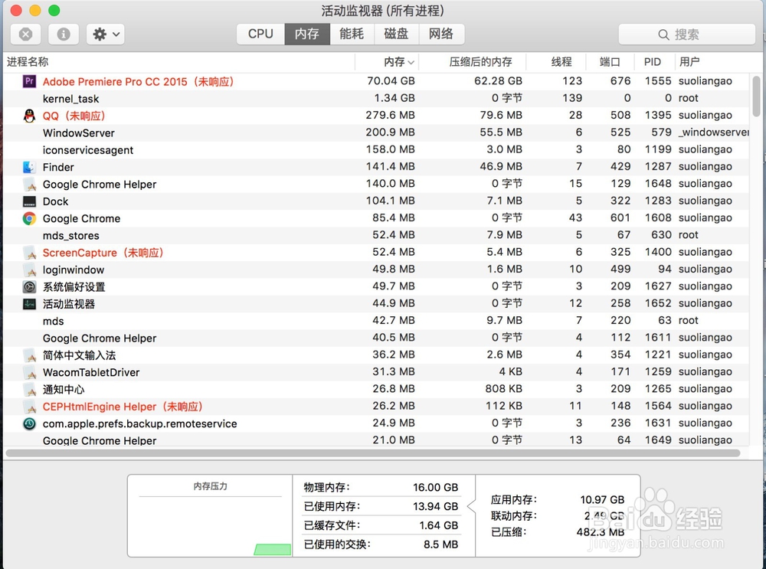
Task: Open the gear actions dropdown menu
Action: point(106,34)
